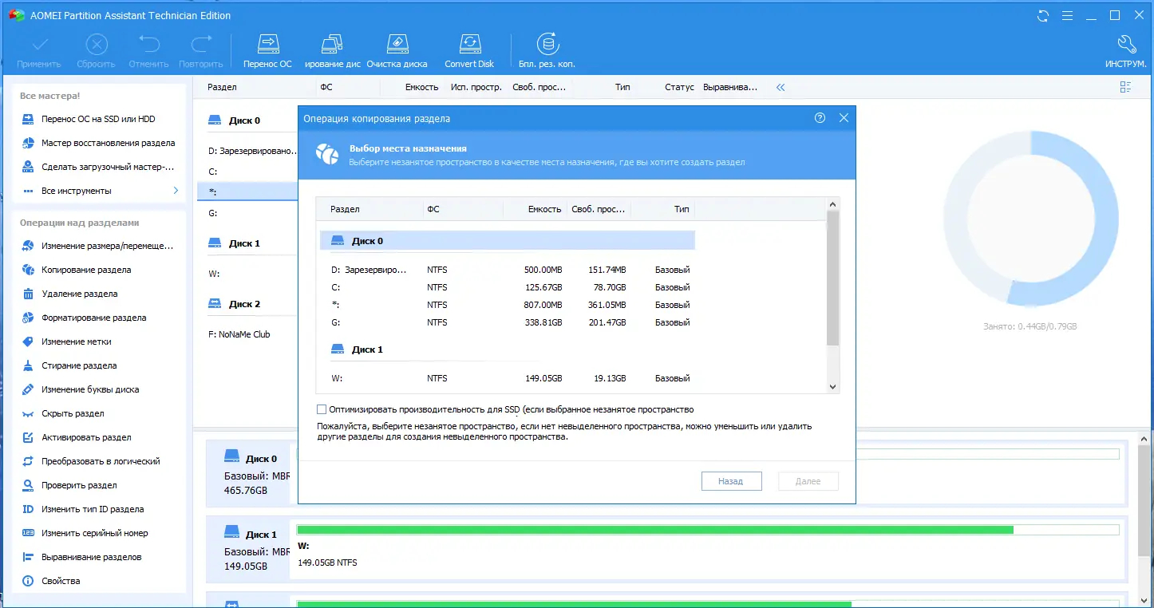Select "Мастер восстановления раздела" menu entry

108,142
